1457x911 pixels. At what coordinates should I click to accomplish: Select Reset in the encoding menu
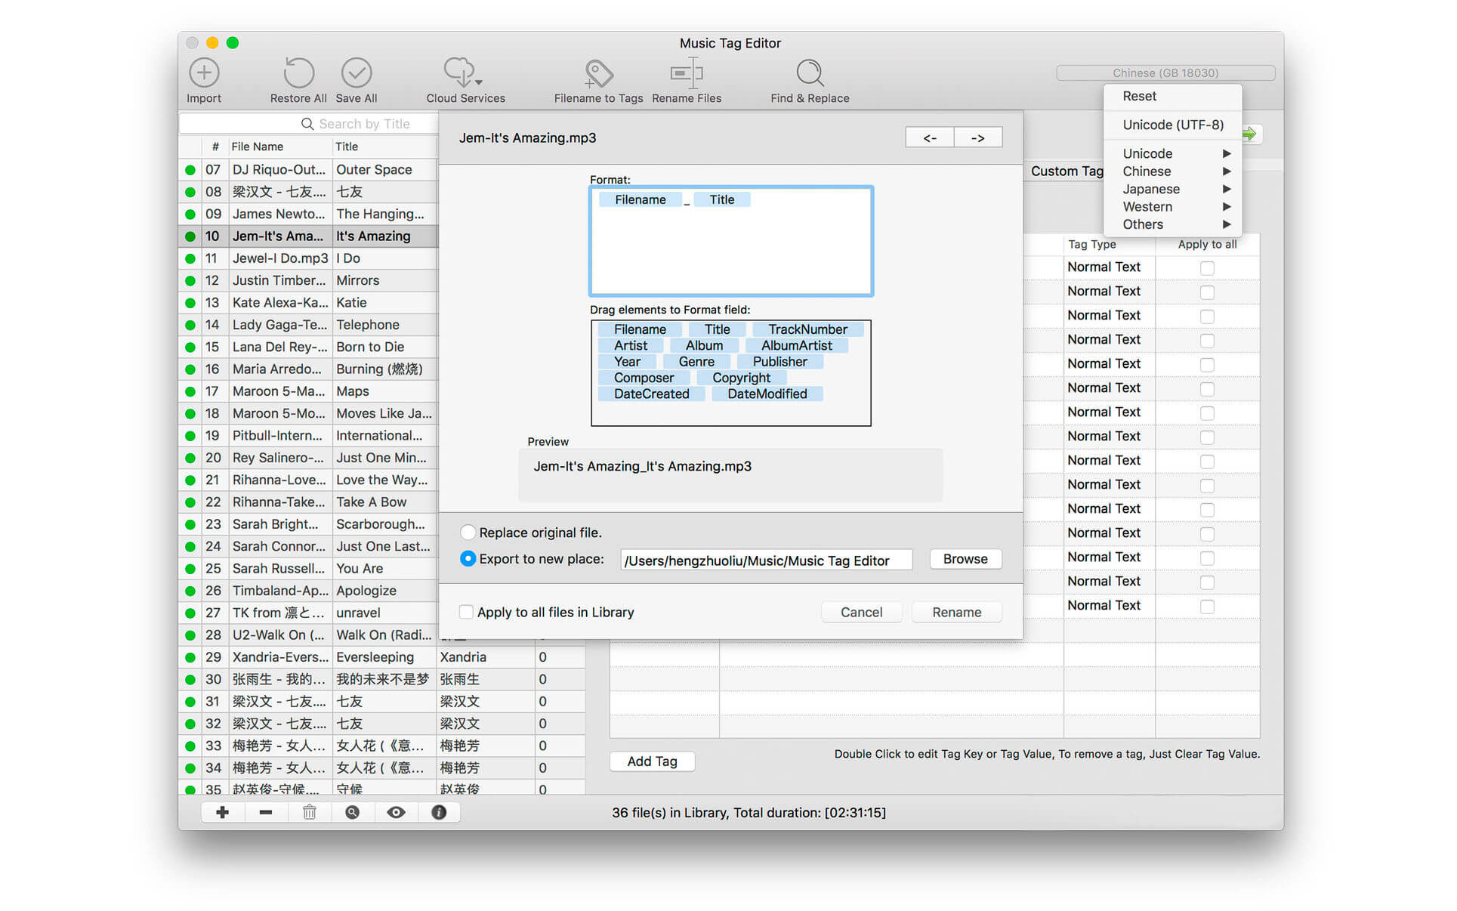[1139, 96]
